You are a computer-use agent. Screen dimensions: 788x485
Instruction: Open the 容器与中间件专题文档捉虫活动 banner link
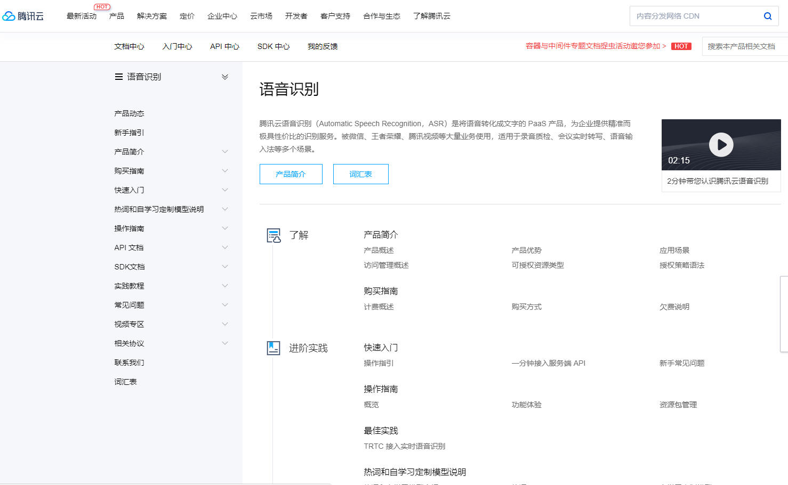click(x=596, y=46)
